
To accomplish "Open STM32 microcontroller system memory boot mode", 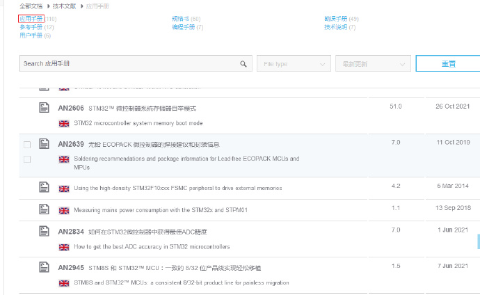I will (138, 123).
